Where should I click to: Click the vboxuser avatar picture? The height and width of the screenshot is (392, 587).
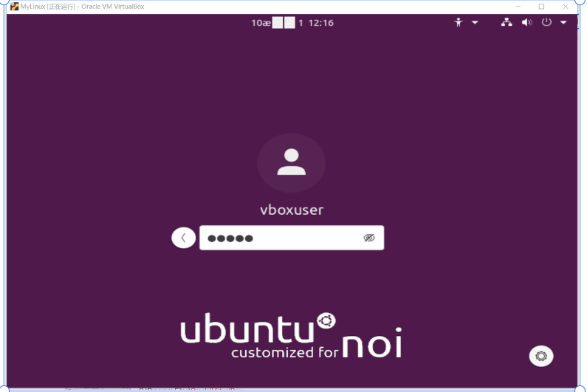click(291, 163)
